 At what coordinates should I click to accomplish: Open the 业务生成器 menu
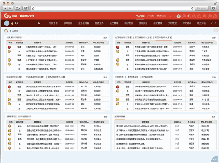pos(84,23)
